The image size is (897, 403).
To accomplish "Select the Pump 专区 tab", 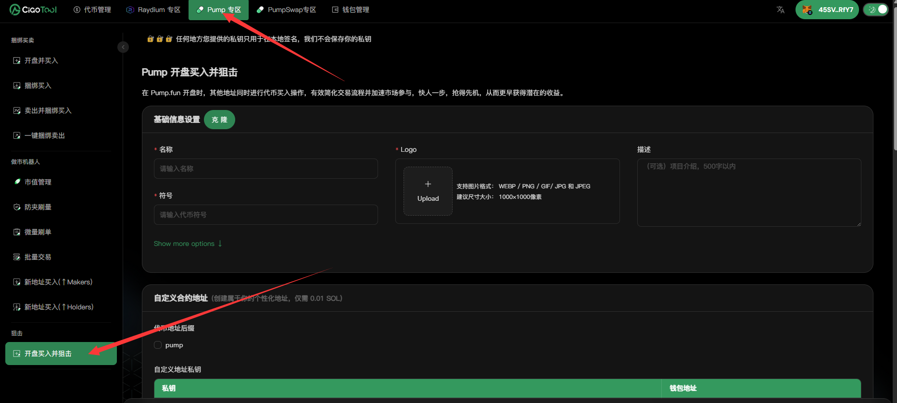I will coord(218,10).
